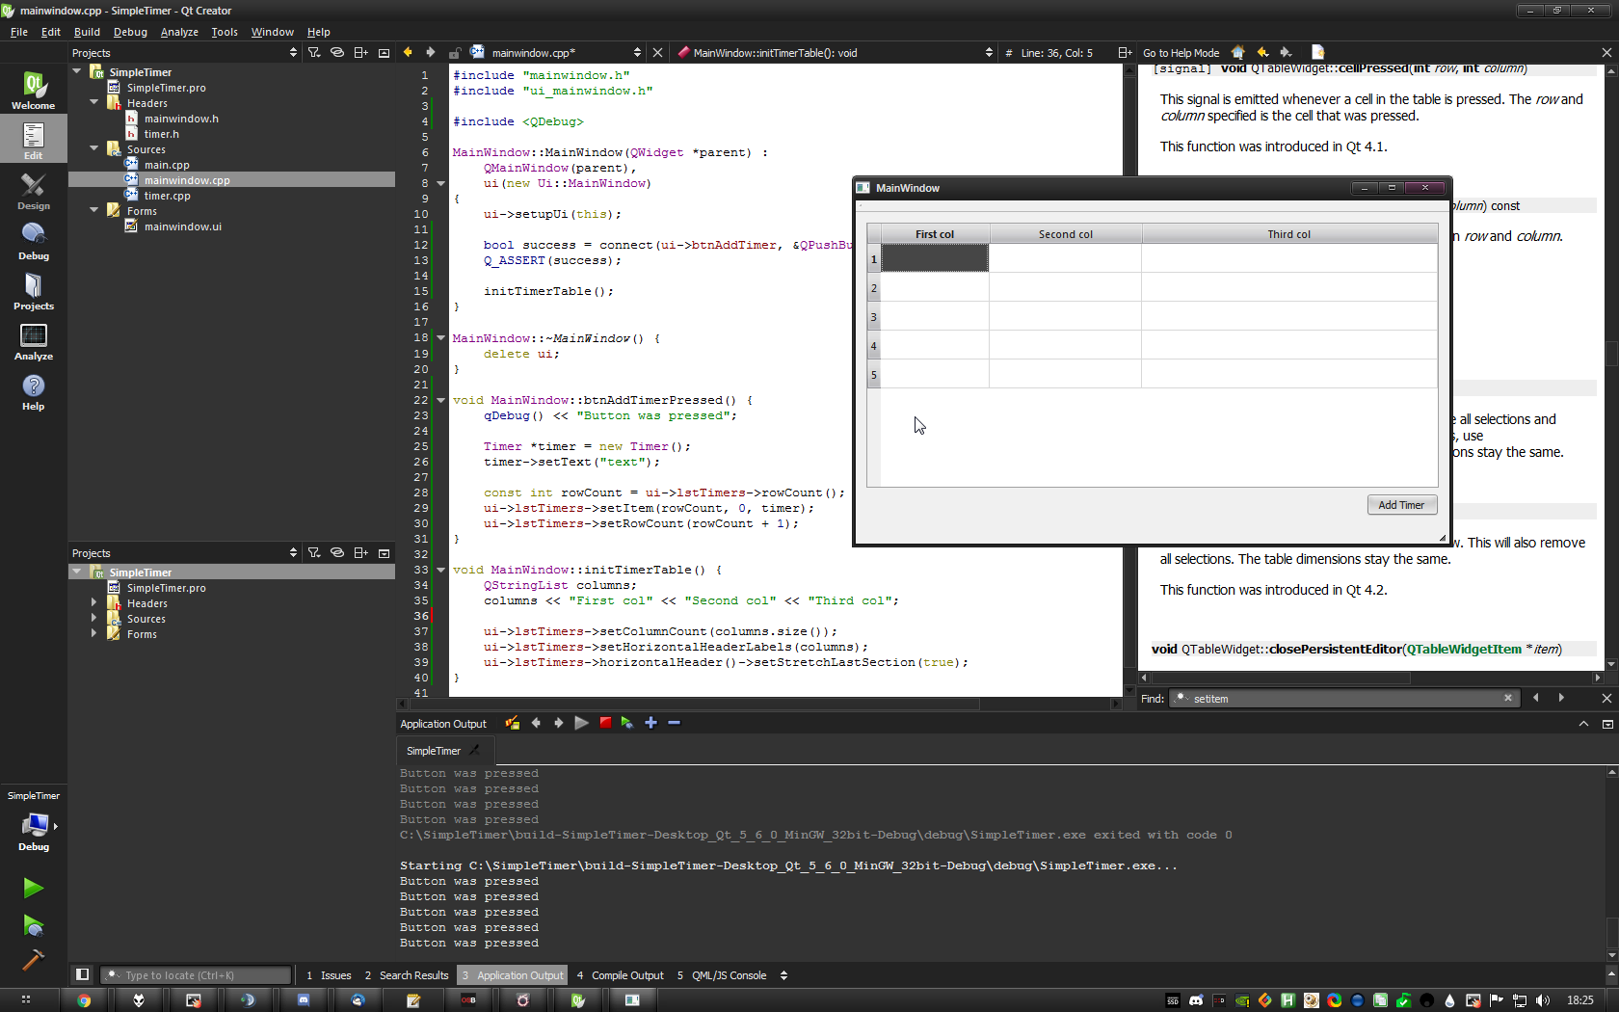This screenshot has width=1619, height=1012.
Task: Click Go to Help Mode
Action: coord(1181,53)
